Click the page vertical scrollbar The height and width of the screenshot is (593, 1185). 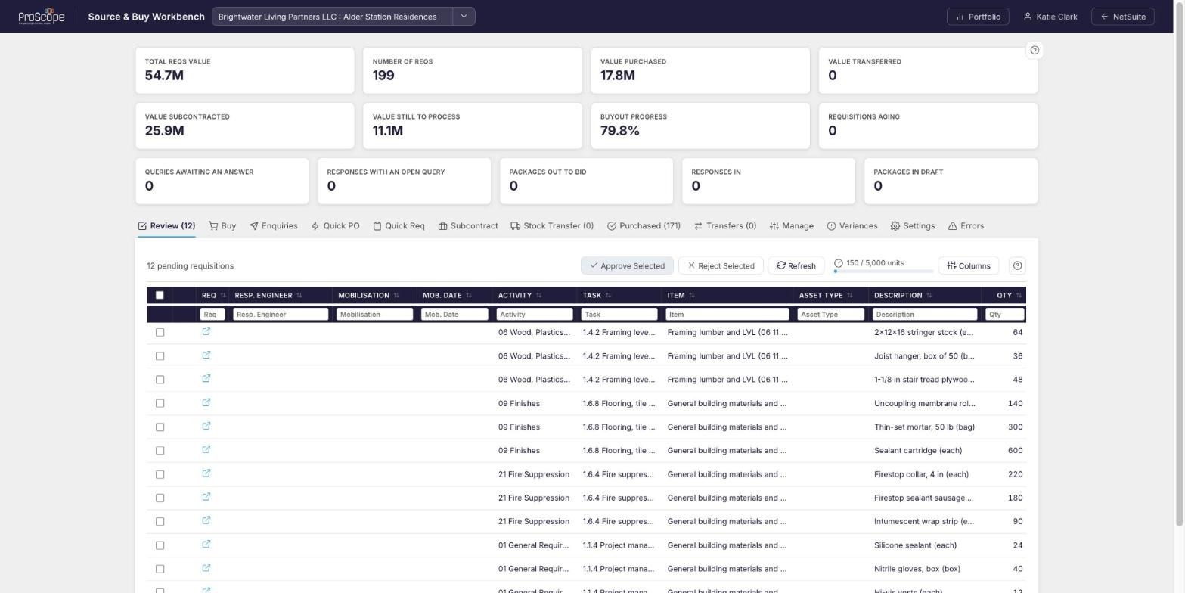1179,265
